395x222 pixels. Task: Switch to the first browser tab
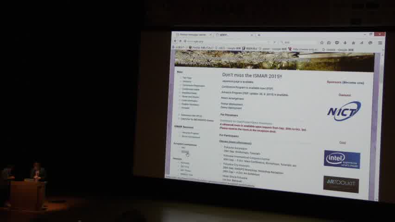click(193, 35)
